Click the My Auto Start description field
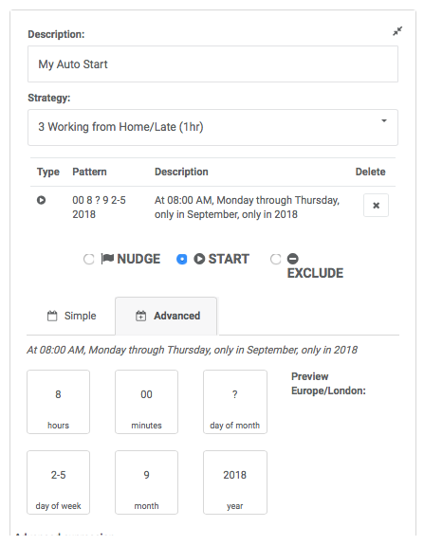This screenshot has width=424, height=545. tap(212, 64)
